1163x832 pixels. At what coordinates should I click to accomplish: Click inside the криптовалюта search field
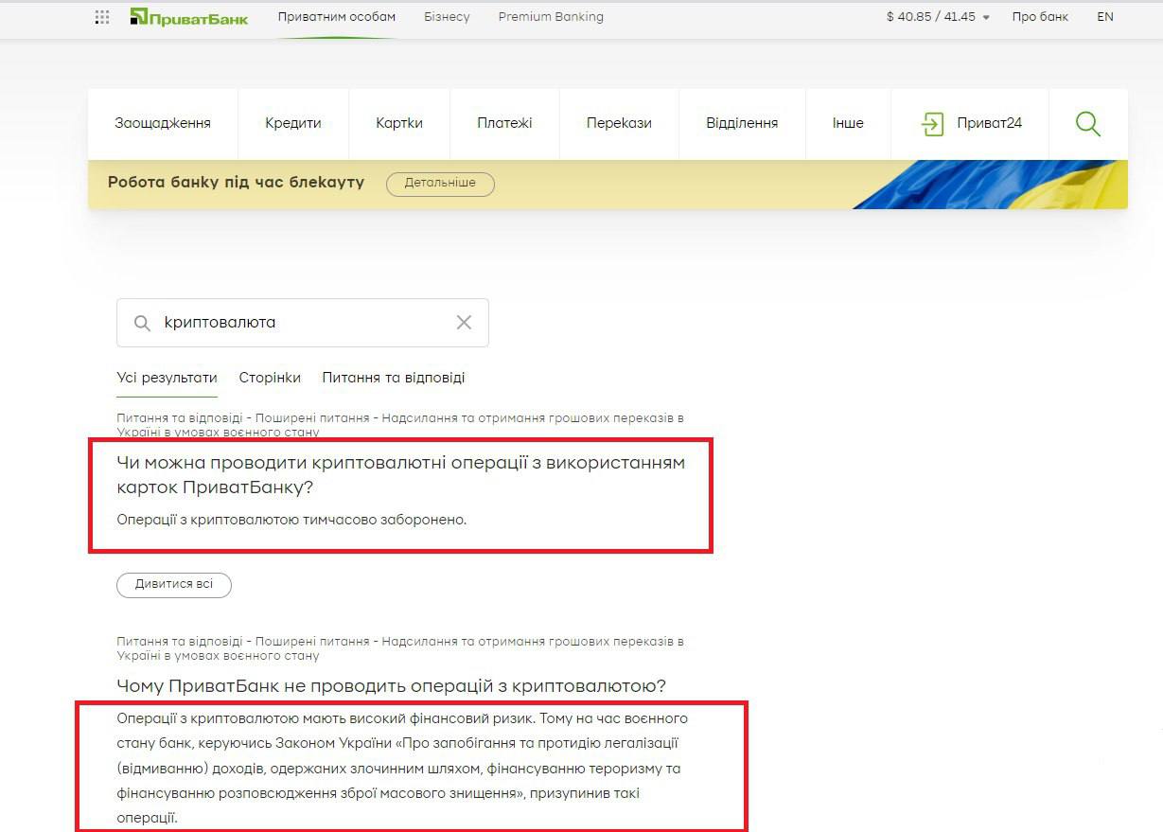303,323
